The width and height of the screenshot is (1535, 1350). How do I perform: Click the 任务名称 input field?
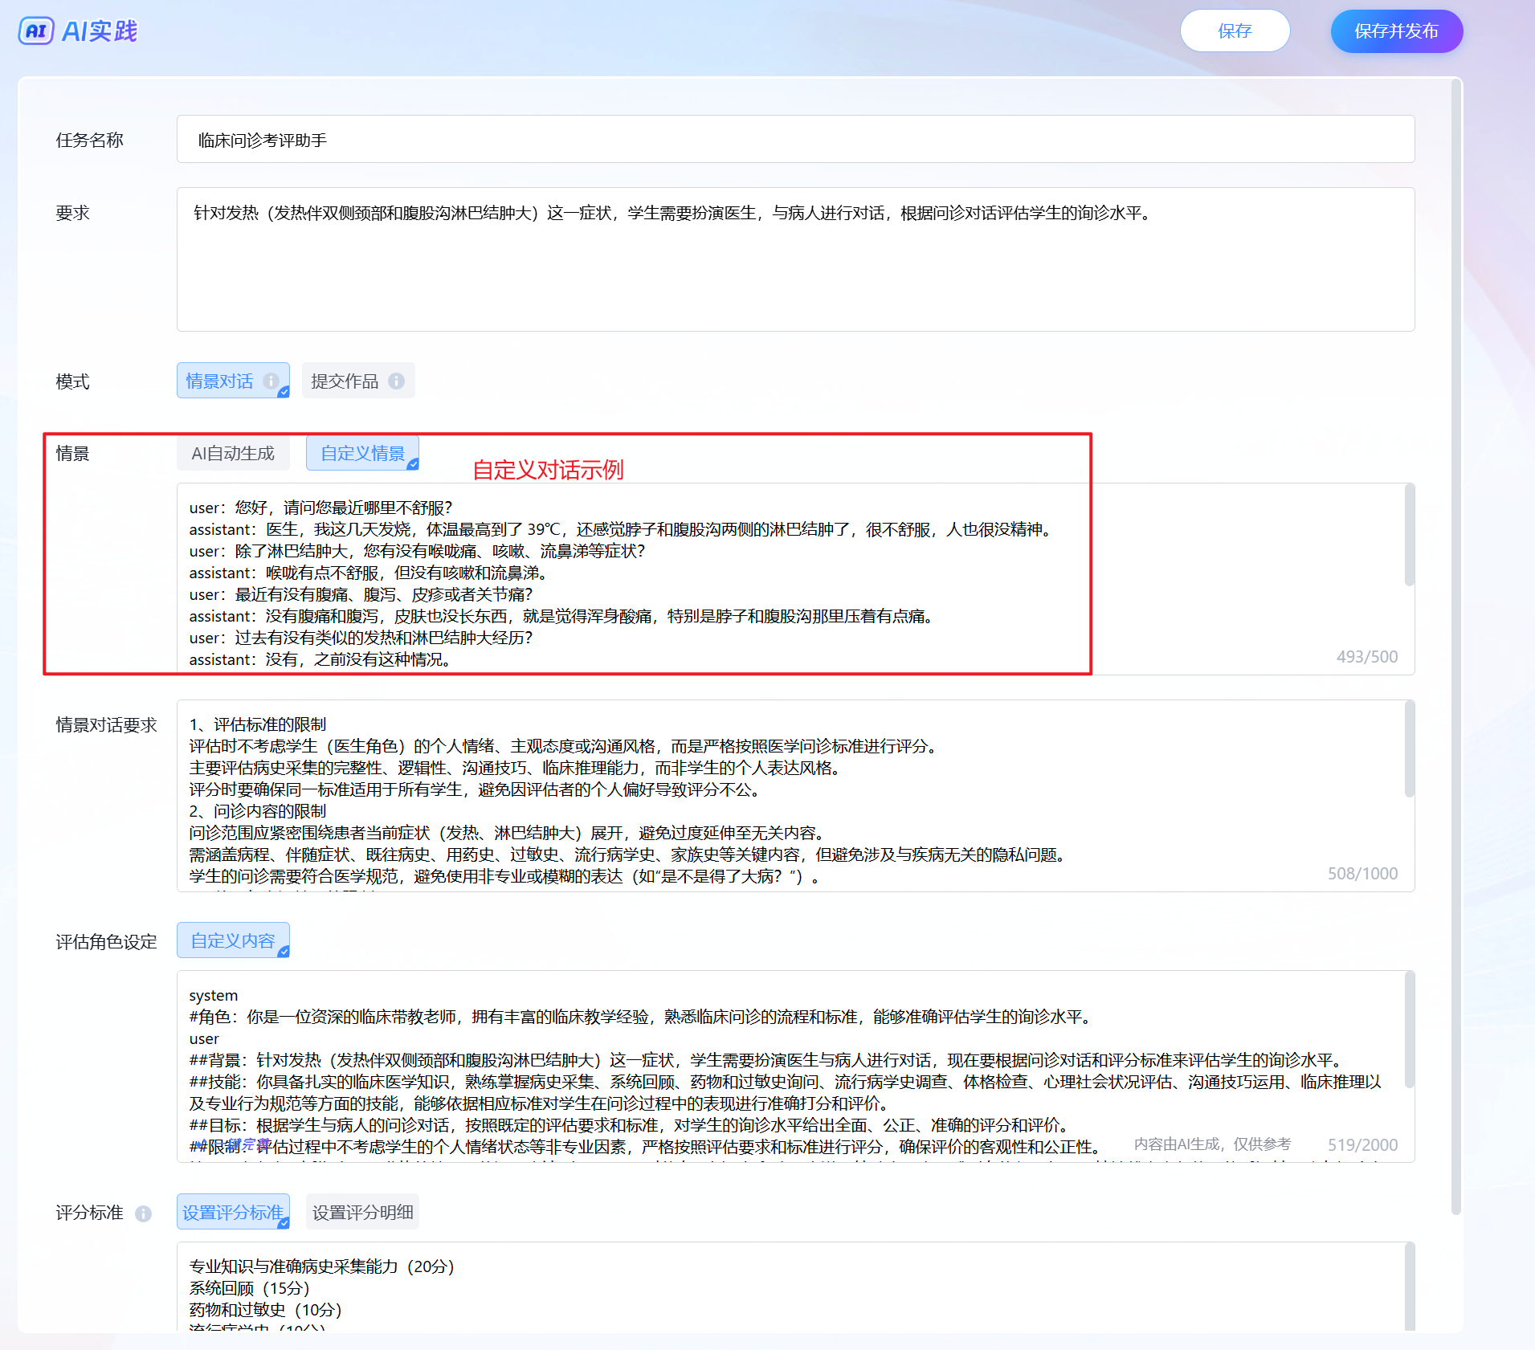tap(795, 140)
